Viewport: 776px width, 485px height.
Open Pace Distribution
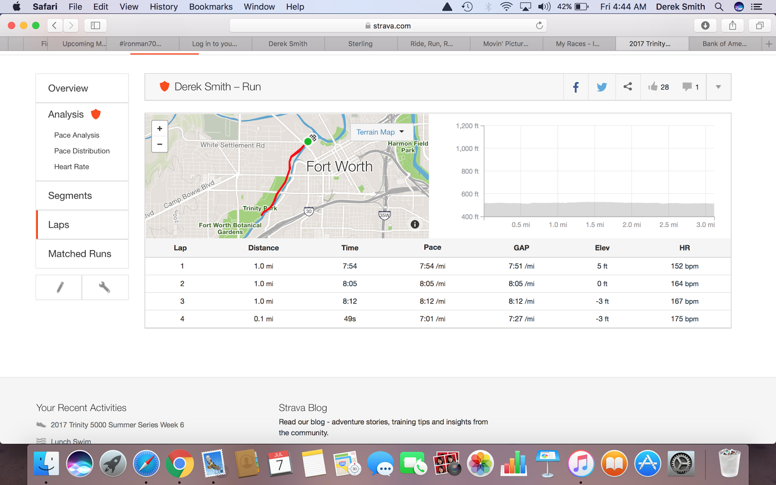[x=82, y=151]
